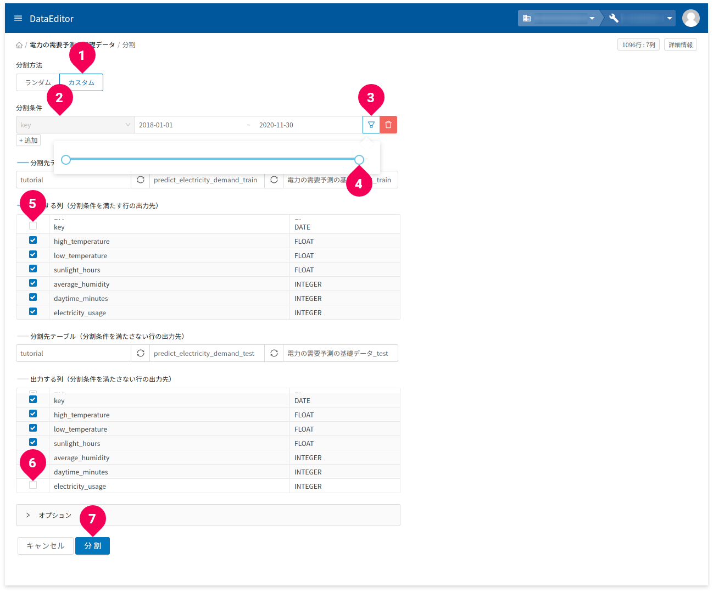This screenshot has height=592, width=713.
Task: Click the 2018-01-01 start date field
Action: tap(190, 125)
